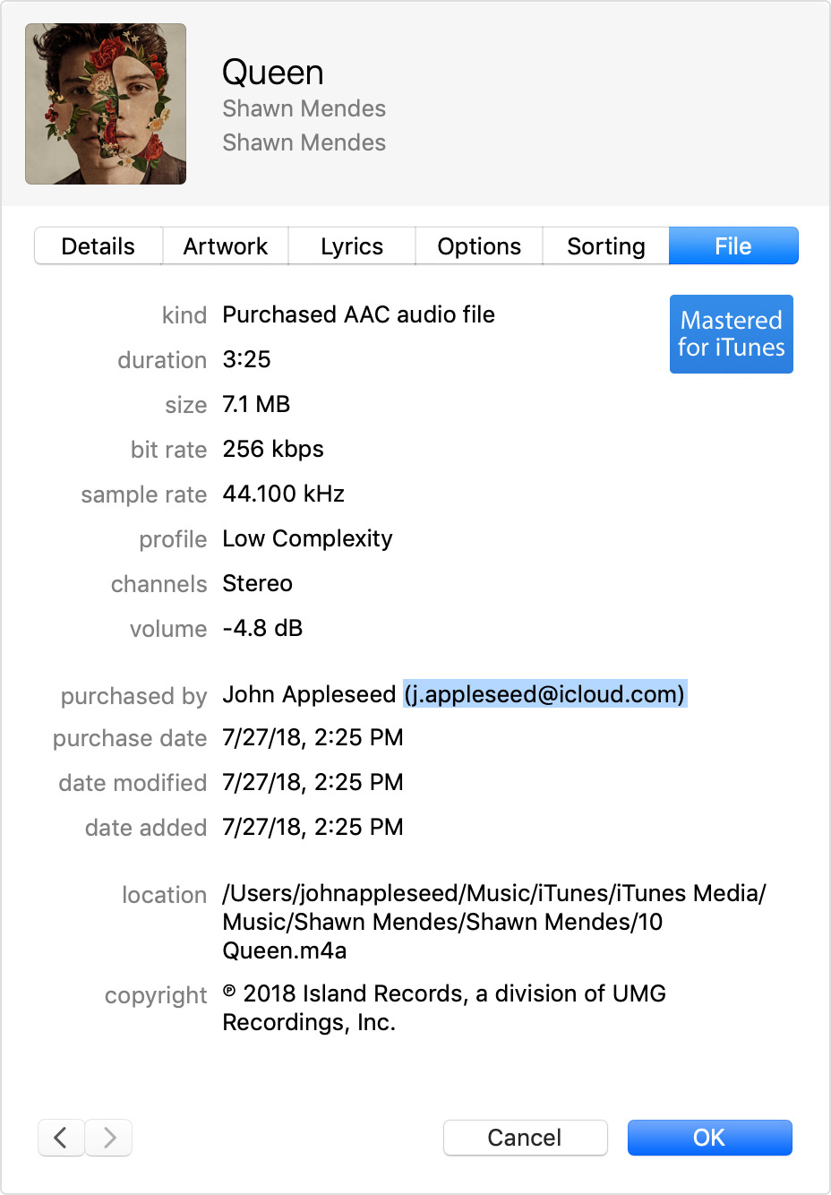Viewport: 831px width, 1195px height.
Task: Click the kind value Purchased AAC audio file
Action: [x=358, y=314]
